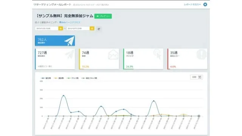
Task: Click the 24.3% click rate value
Action: 129,66
